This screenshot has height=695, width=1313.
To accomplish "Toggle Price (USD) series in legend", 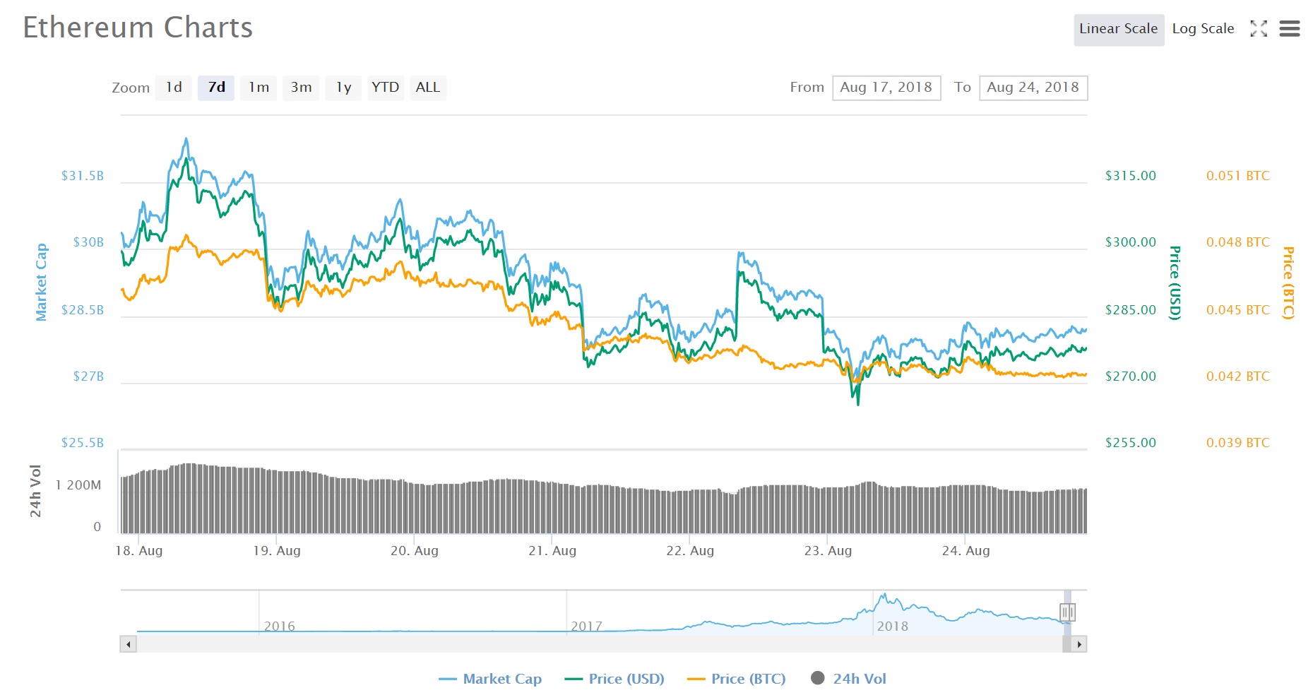I will click(x=614, y=679).
